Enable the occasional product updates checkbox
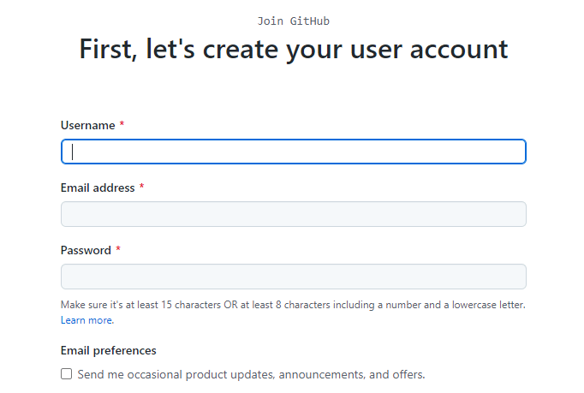 (x=66, y=373)
